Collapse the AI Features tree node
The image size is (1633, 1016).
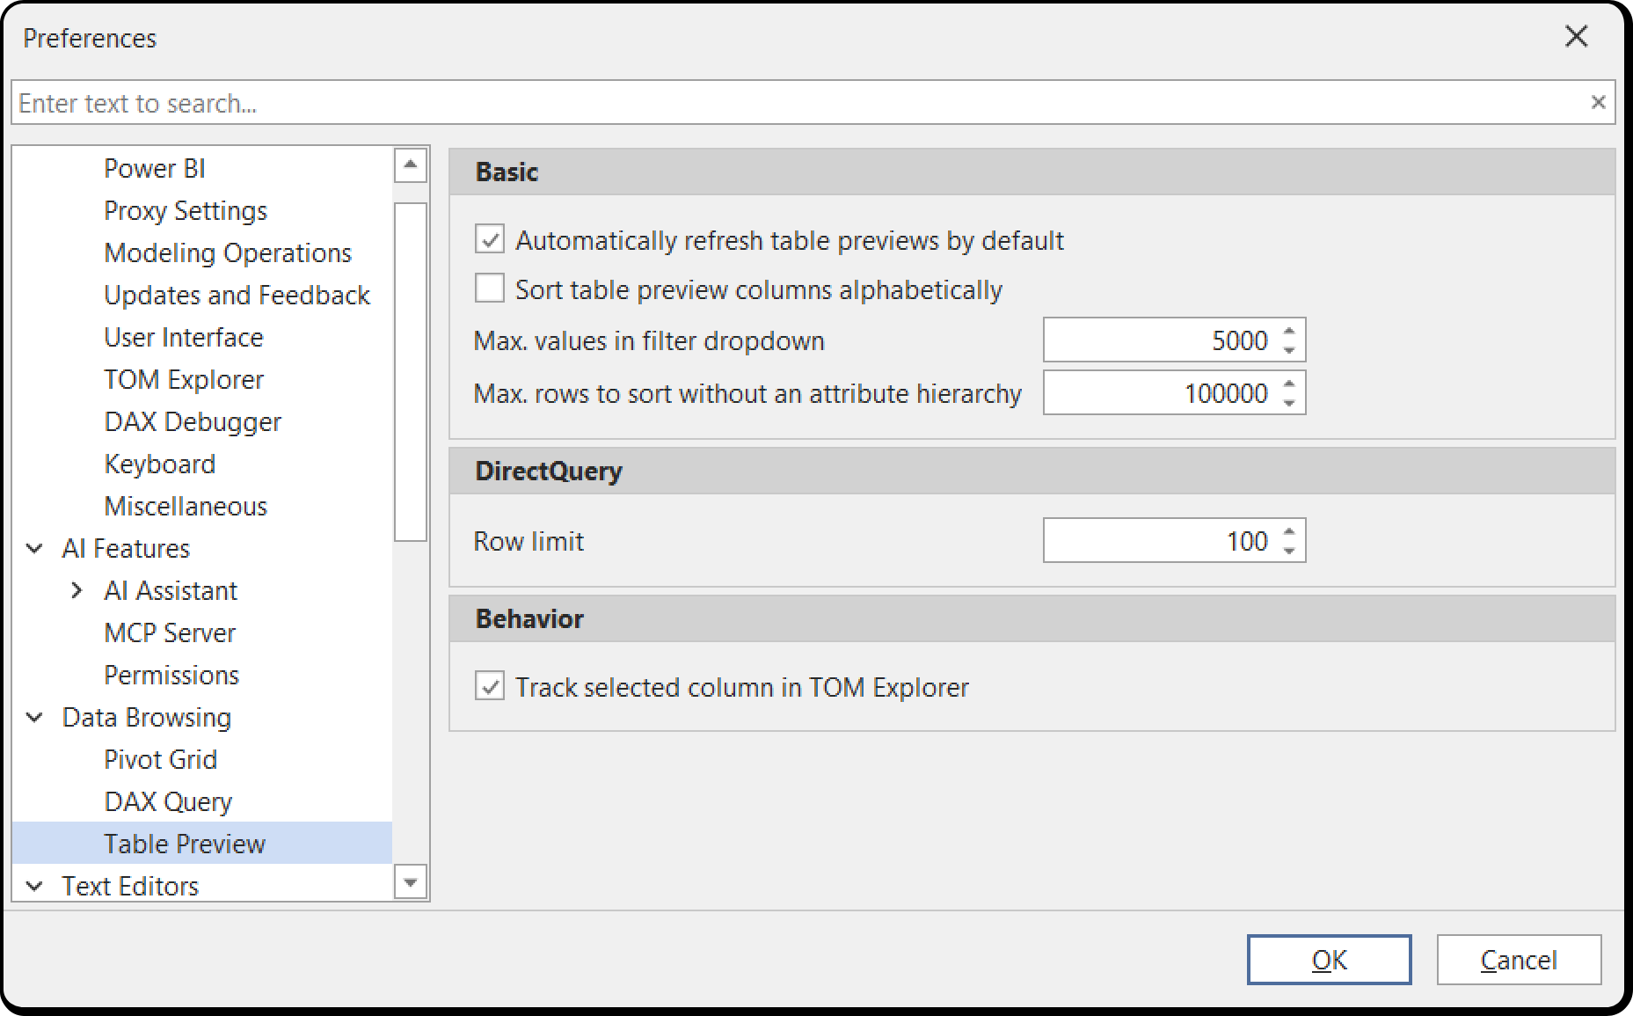[x=35, y=548]
